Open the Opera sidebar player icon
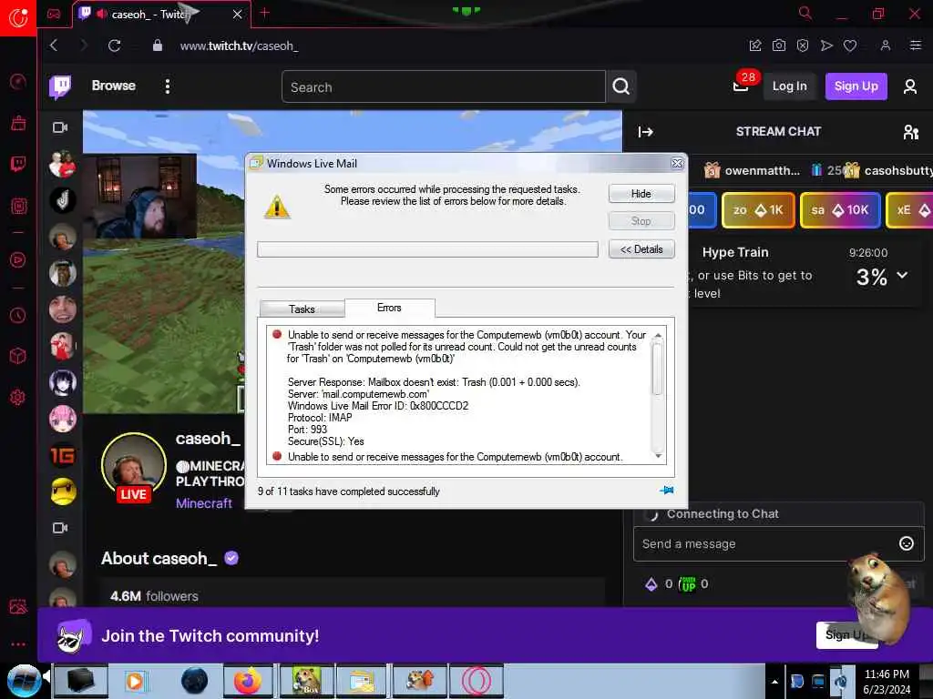Viewport: 933px width, 699px height. (x=18, y=259)
